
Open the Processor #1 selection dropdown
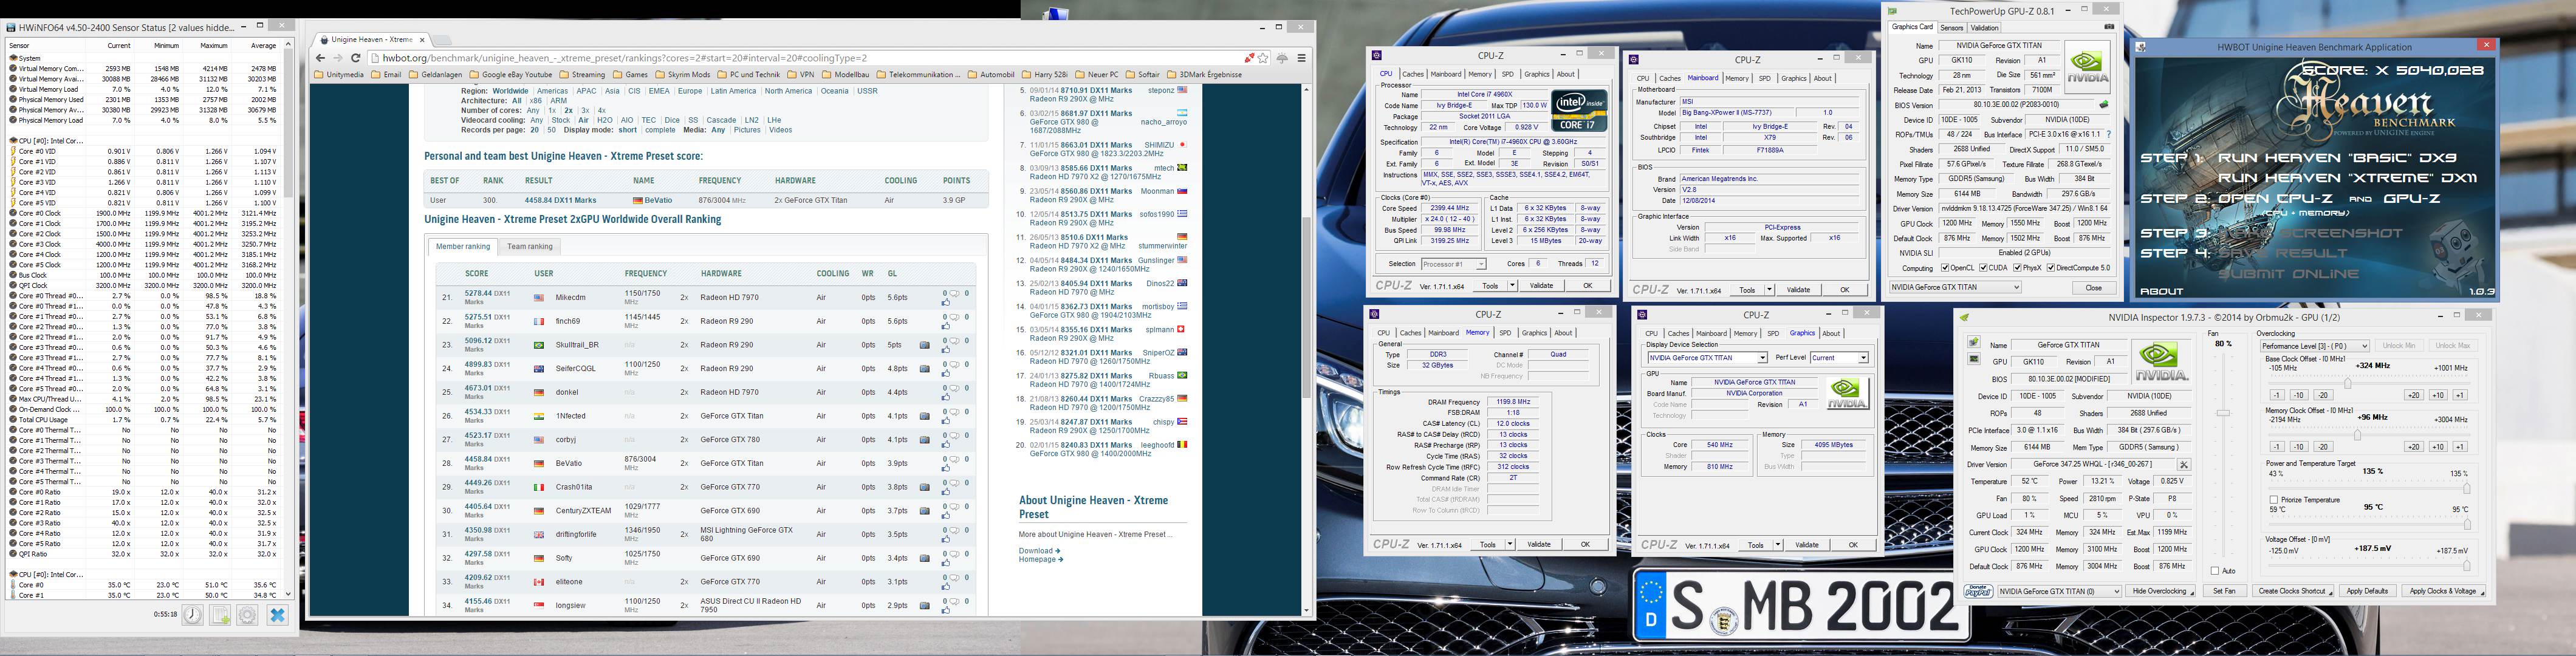coord(1454,264)
